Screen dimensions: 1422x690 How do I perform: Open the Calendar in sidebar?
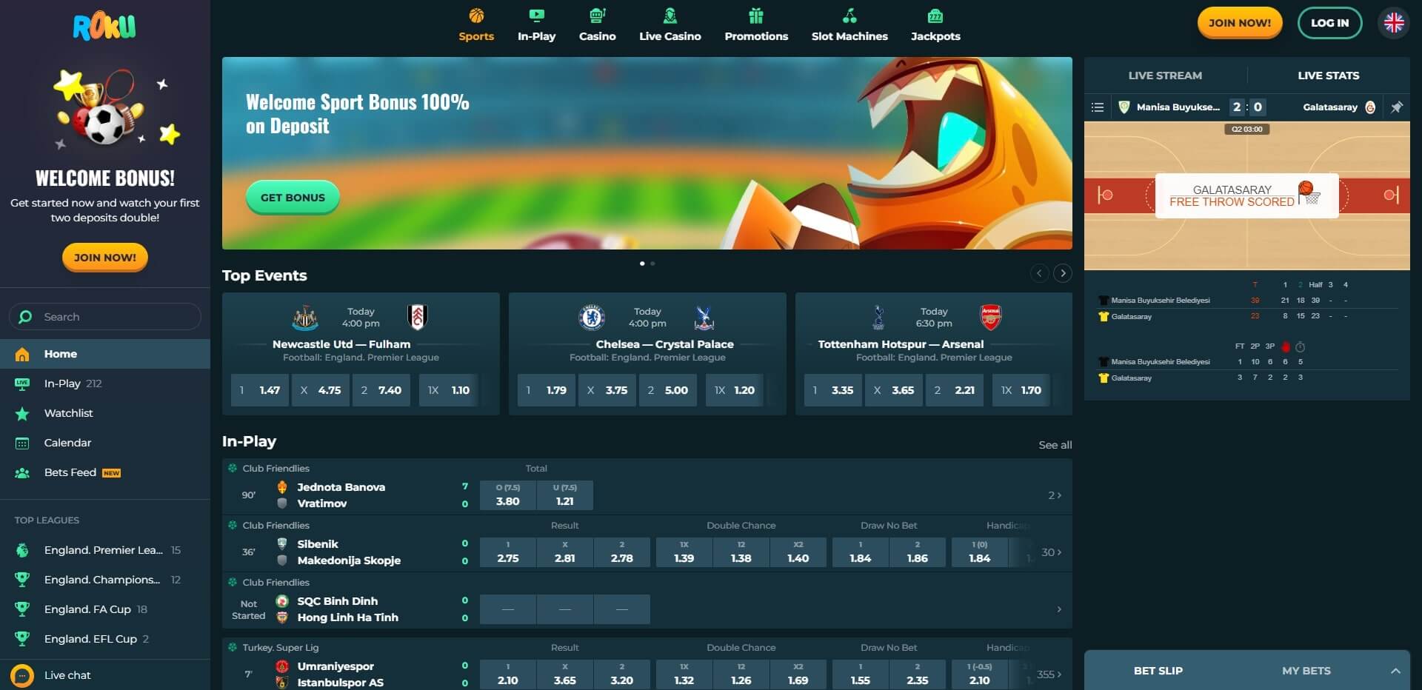(22, 443)
